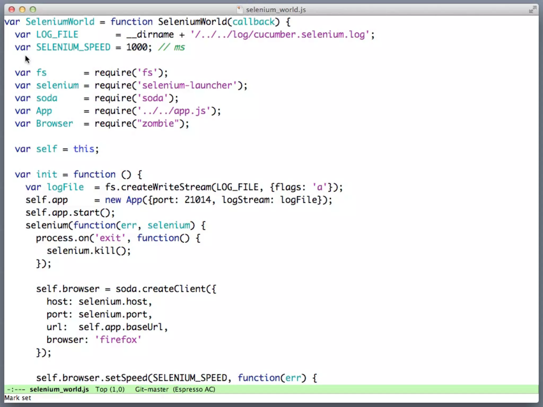
Task: Click the '// ms' comment
Action: (x=172, y=47)
